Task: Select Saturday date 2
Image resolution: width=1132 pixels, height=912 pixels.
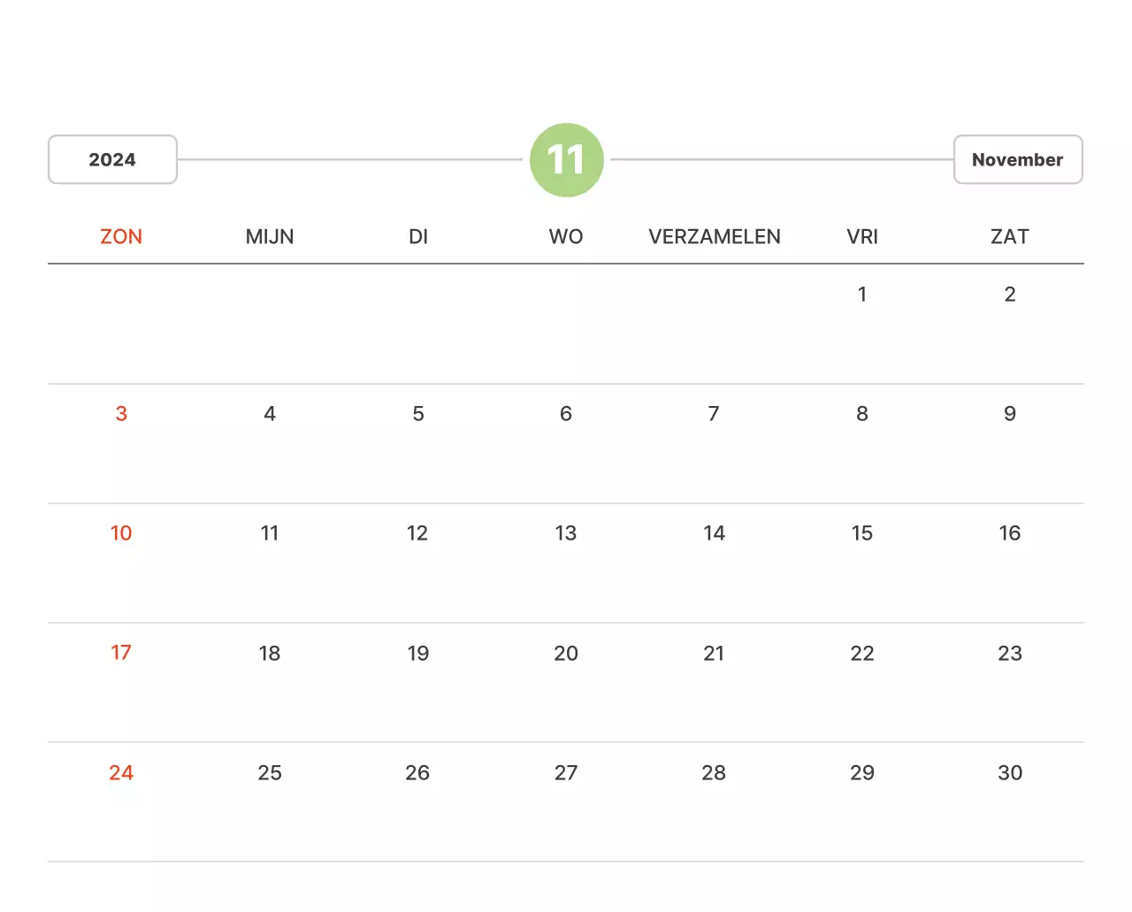Action: pyautogui.click(x=1009, y=294)
